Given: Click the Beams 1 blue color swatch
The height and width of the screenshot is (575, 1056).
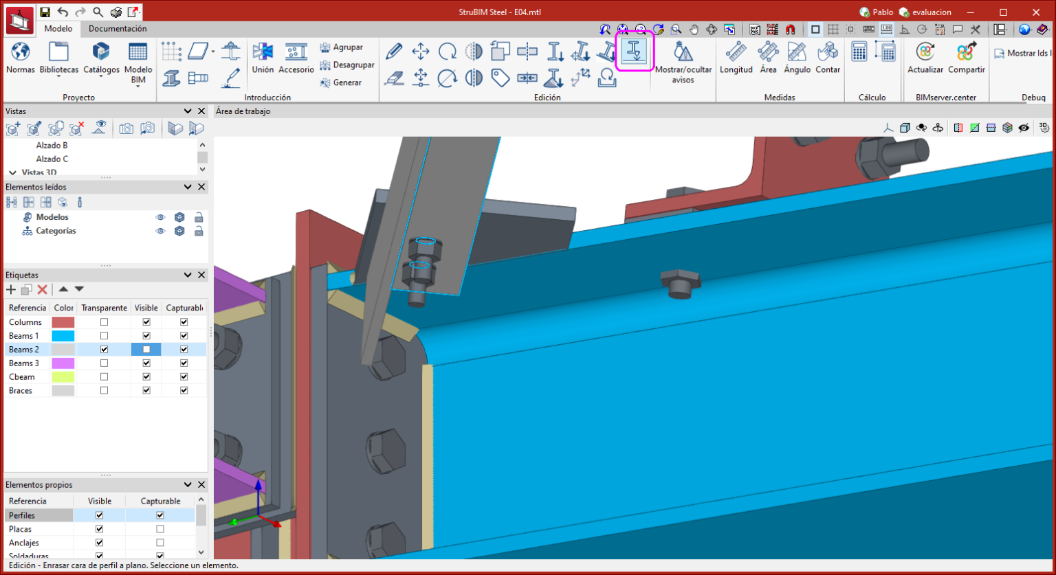Looking at the screenshot, I should pyautogui.click(x=63, y=336).
